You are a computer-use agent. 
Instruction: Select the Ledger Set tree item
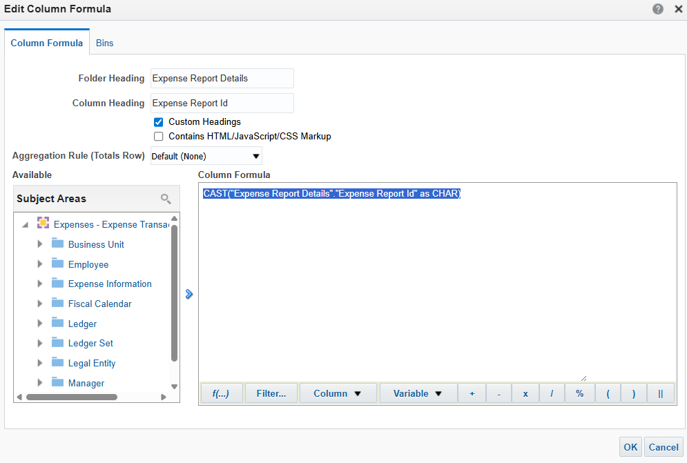pos(90,344)
